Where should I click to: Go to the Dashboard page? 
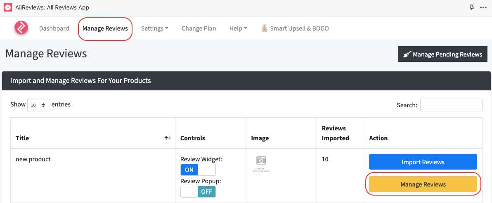pos(54,28)
